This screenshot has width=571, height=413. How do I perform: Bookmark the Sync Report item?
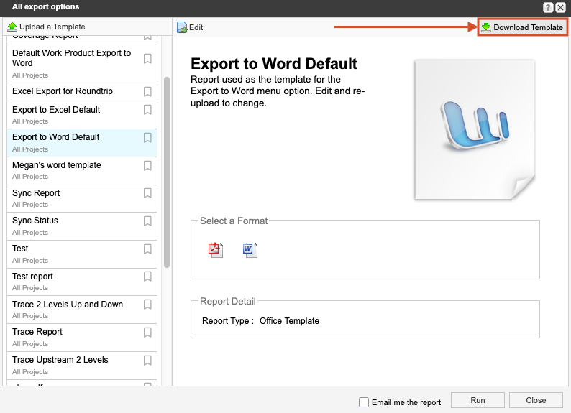point(147,193)
